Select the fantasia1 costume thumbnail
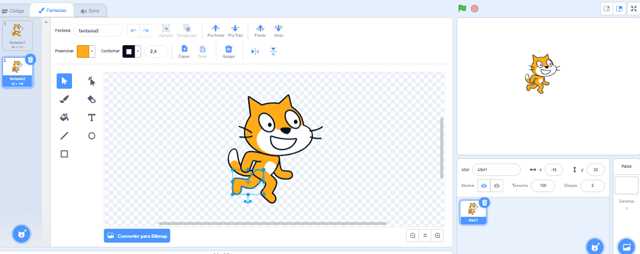 pyautogui.click(x=17, y=35)
